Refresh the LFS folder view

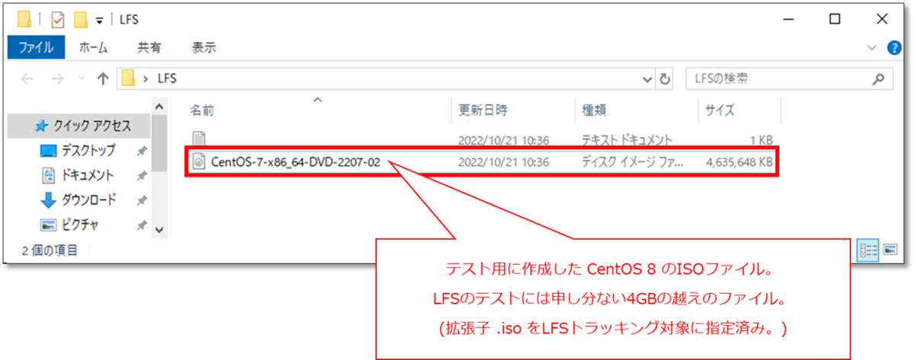coord(665,78)
